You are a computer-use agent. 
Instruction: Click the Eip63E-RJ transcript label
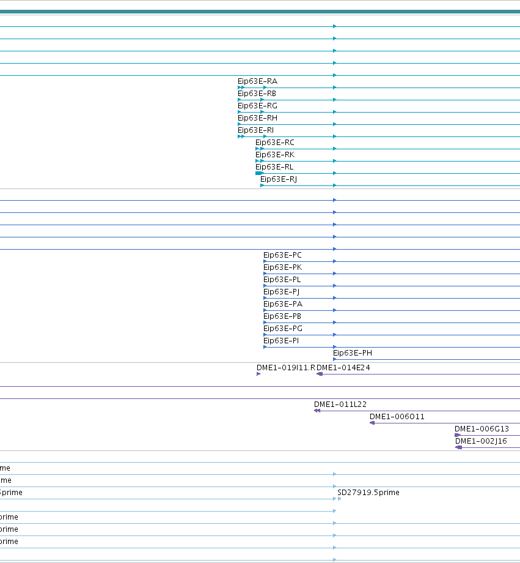pyautogui.click(x=279, y=179)
